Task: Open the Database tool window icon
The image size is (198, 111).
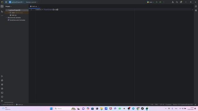Action: click(196, 10)
